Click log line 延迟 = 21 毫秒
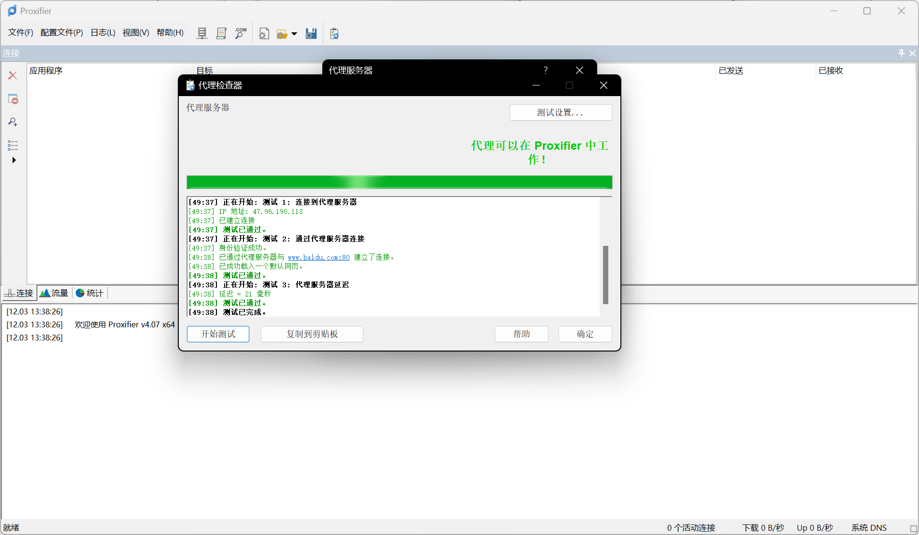This screenshot has height=535, width=919. click(230, 294)
